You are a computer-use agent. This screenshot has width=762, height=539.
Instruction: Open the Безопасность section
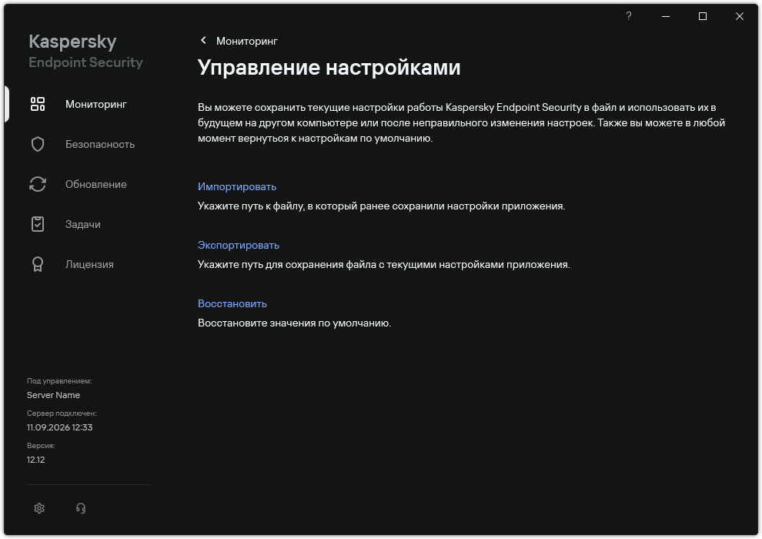click(x=99, y=144)
